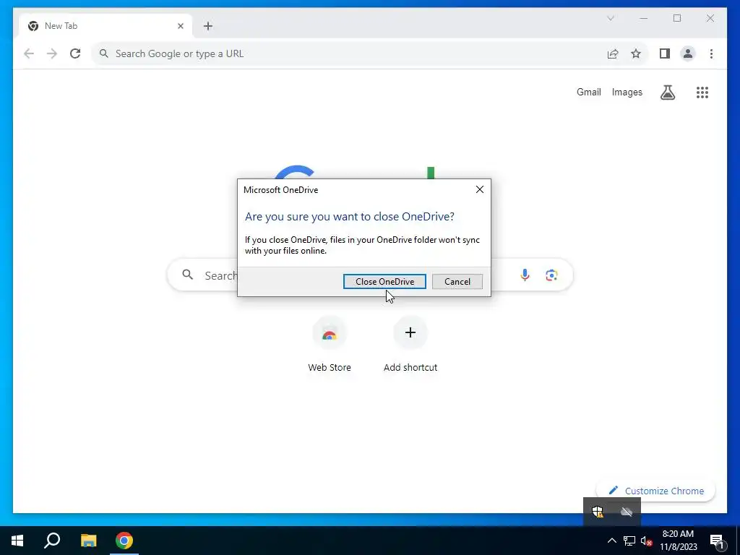Open the clock showing 8:20 AM
Screen dimensions: 740x555
pos(678,541)
